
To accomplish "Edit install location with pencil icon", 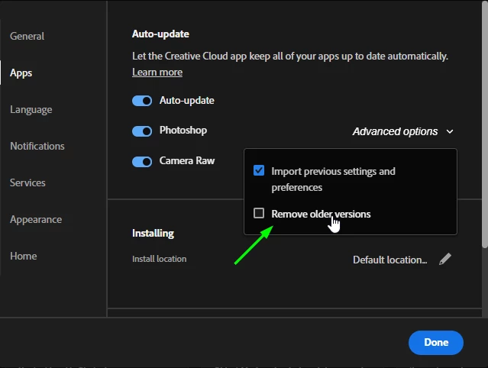I will click(445, 259).
